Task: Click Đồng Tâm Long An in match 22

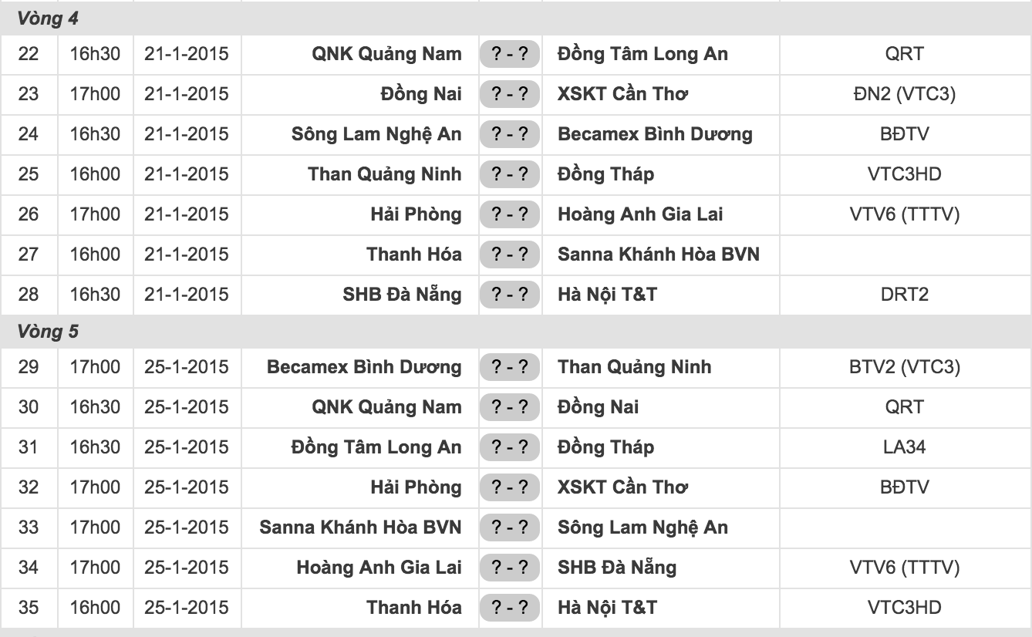Action: tap(642, 54)
